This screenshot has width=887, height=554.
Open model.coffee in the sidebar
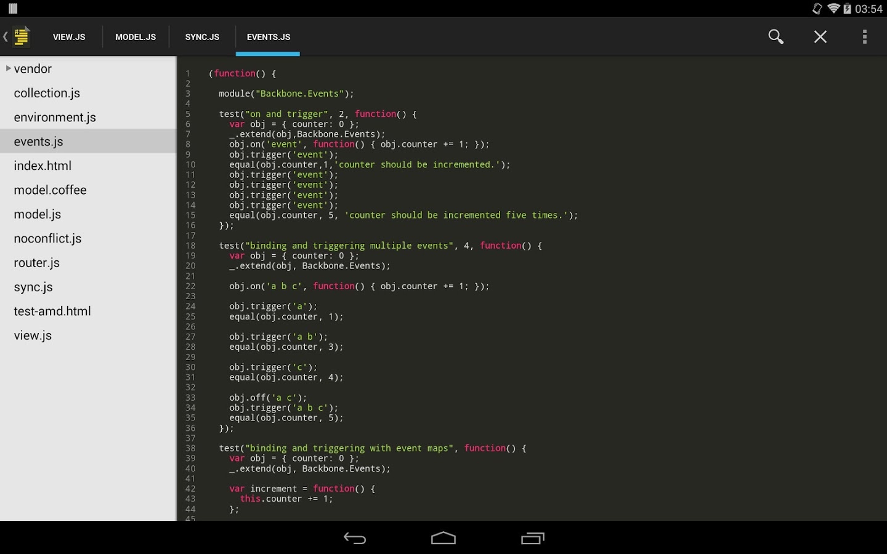point(50,190)
